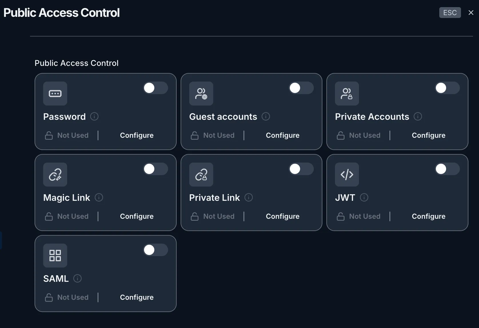
Task: Click the ESC button
Action: (x=450, y=13)
